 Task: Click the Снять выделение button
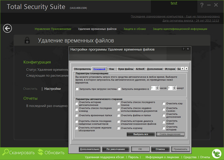(170, 134)
